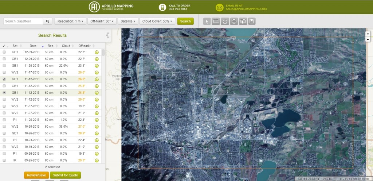Click Submit for Quote button
This screenshot has height=181, width=373.
pyautogui.click(x=66, y=175)
